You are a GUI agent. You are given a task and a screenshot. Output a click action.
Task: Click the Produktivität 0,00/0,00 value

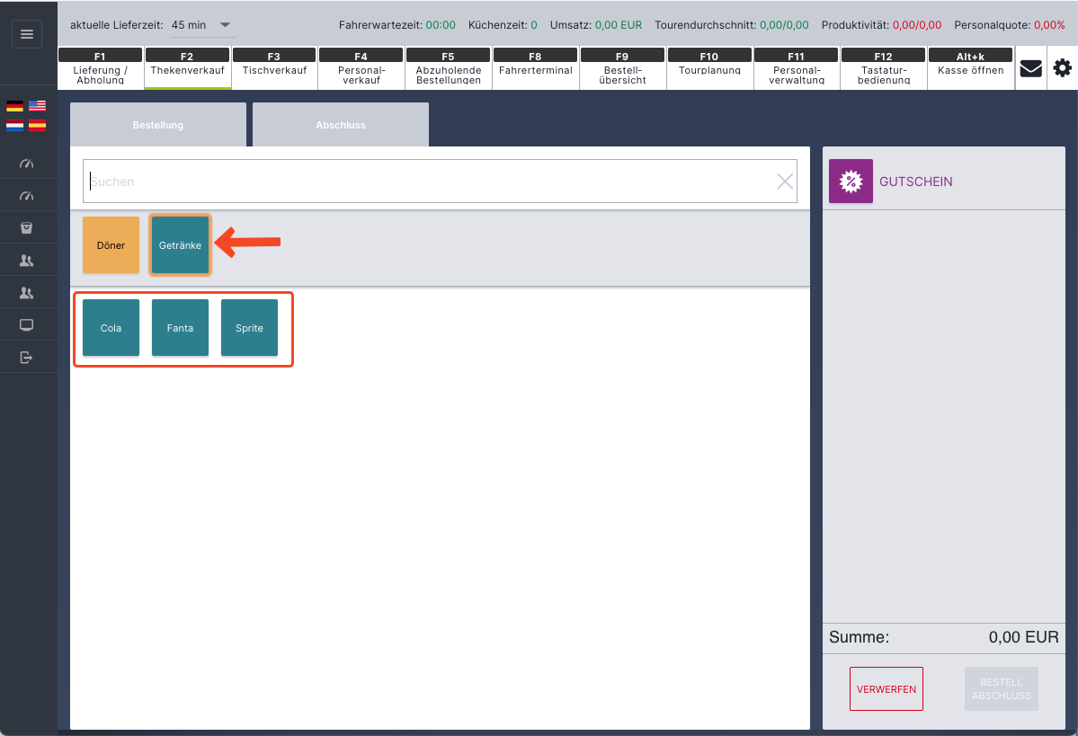click(917, 25)
